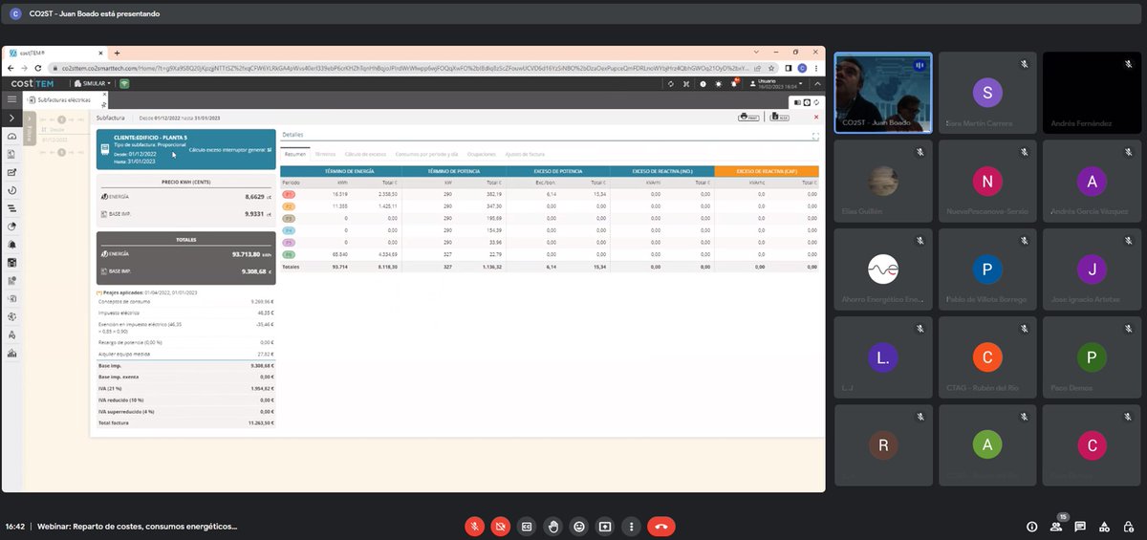Image resolution: width=1147 pixels, height=540 pixels.
Task: Start presenting your screen
Action: click(605, 526)
